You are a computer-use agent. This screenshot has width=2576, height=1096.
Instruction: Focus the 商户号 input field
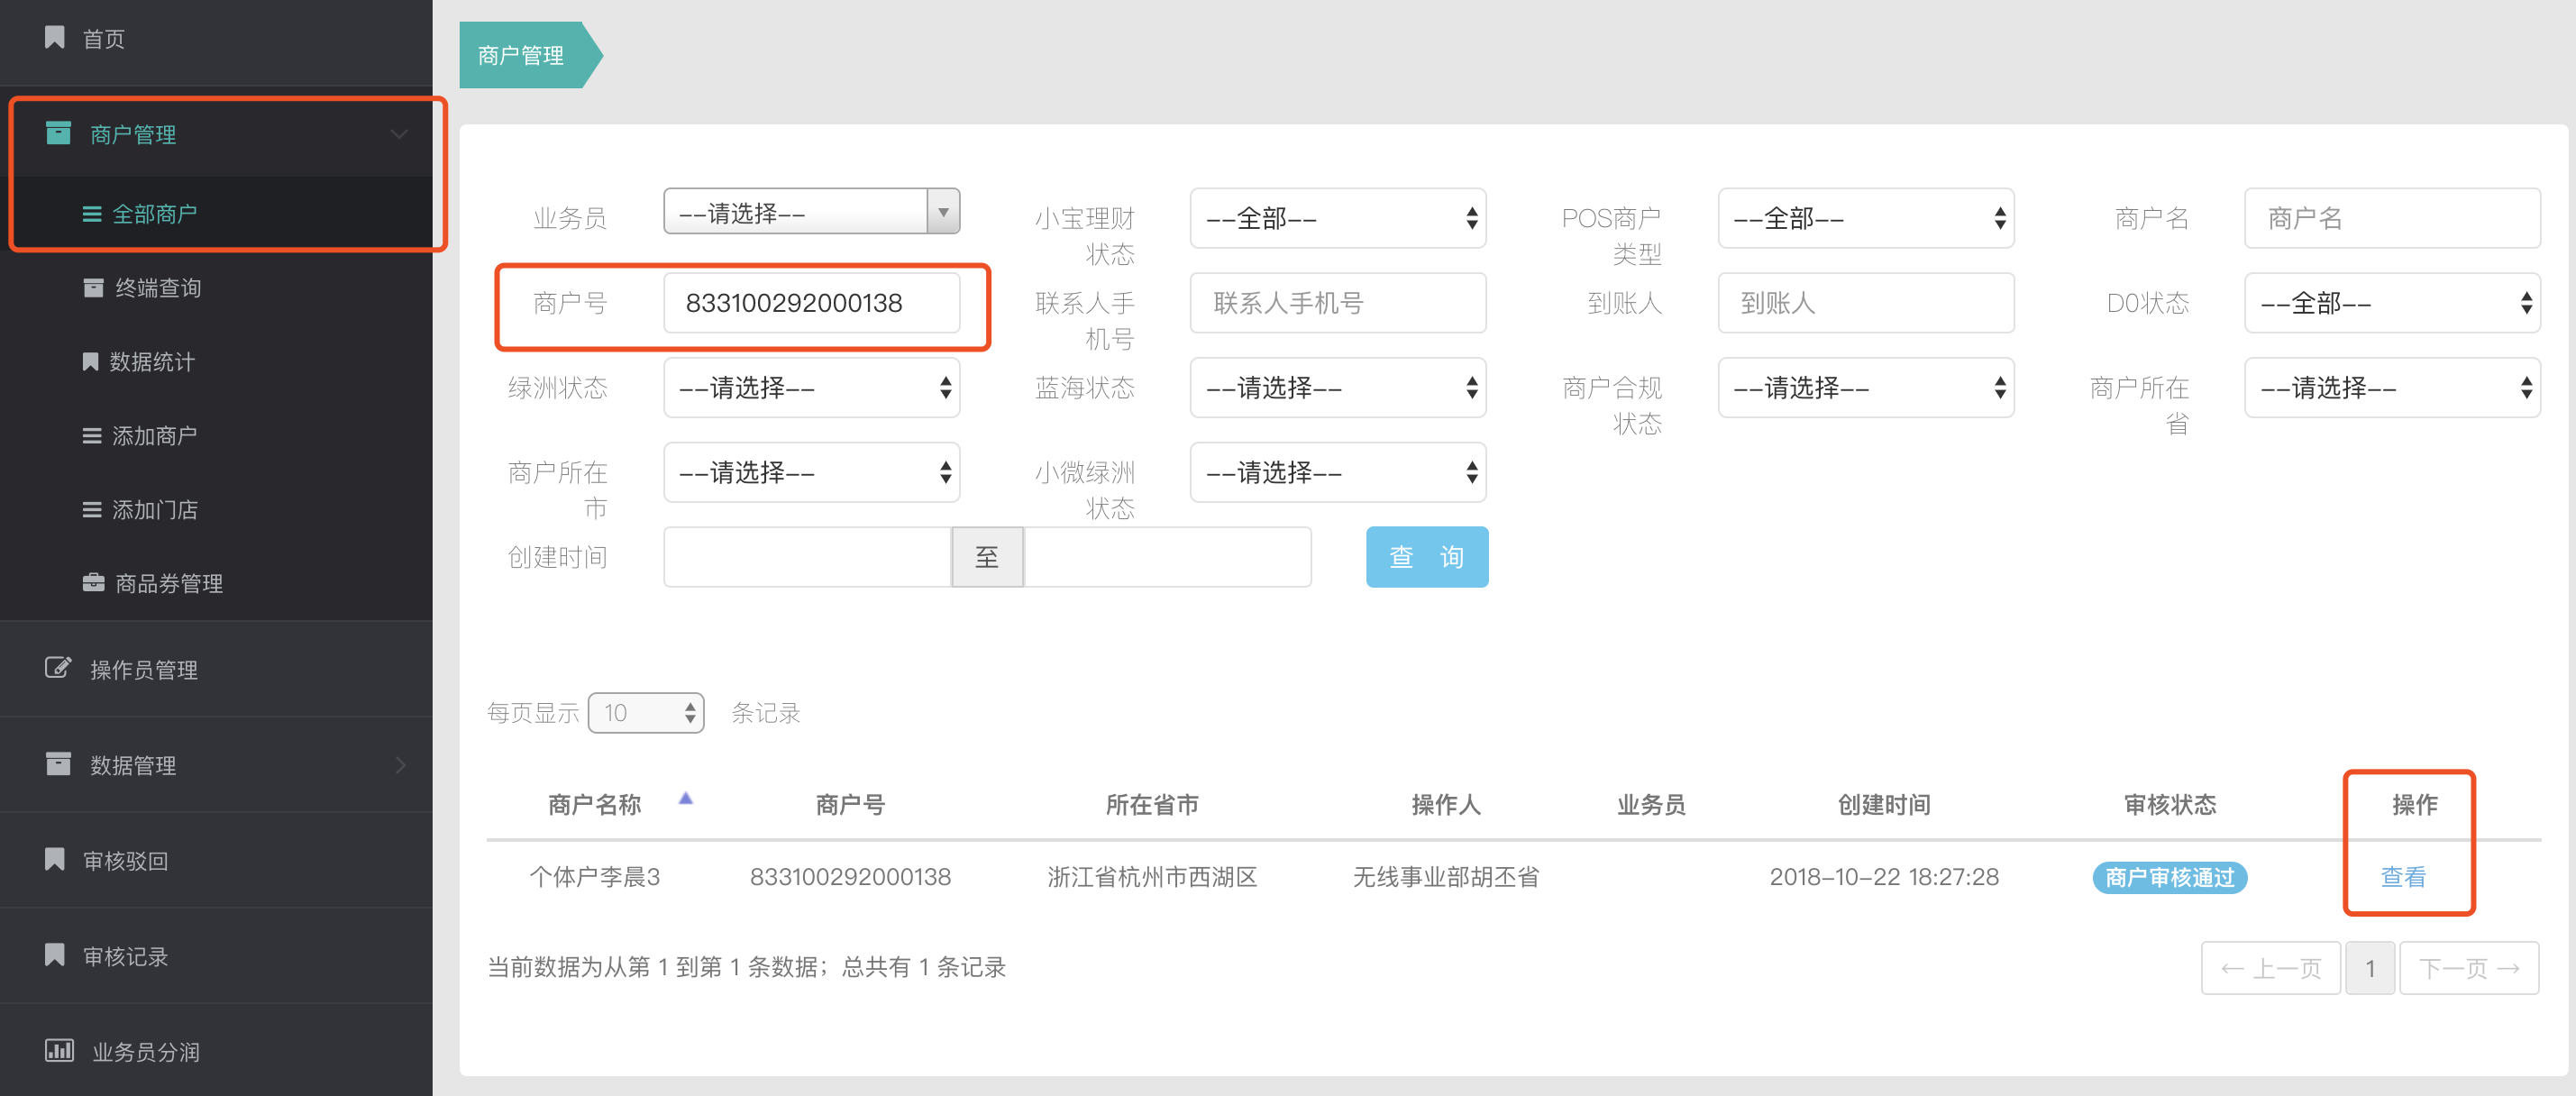811,303
